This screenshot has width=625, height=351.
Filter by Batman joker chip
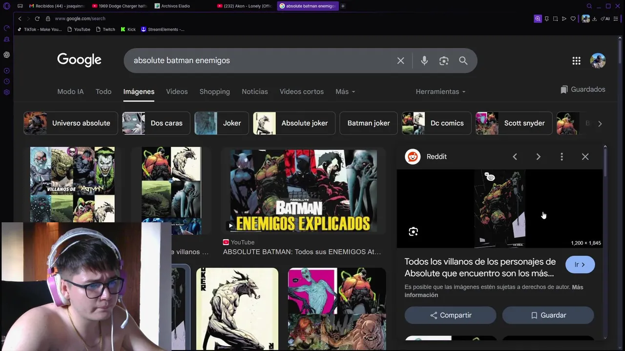click(x=369, y=123)
